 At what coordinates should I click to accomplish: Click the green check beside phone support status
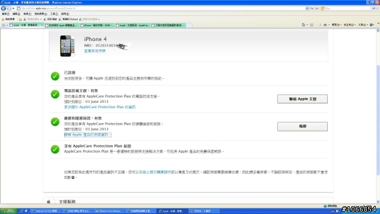pyautogui.click(x=55, y=94)
